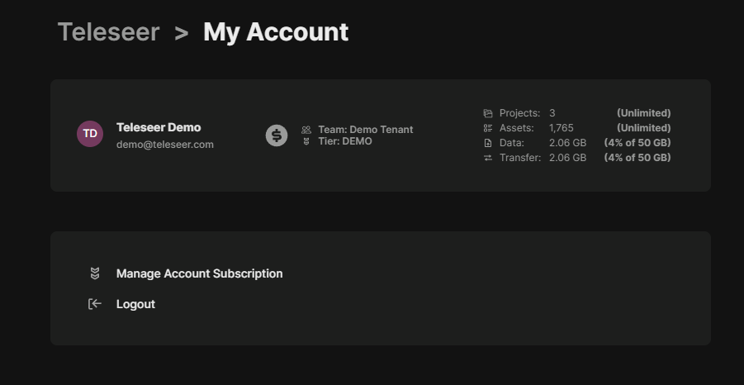Viewport: 744px width, 385px height.
Task: Click the dollar sign billing icon
Action: [x=277, y=135]
